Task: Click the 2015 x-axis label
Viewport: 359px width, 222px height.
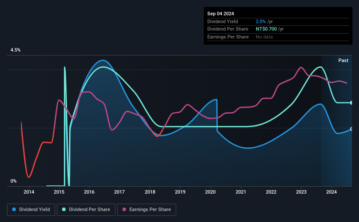Action: [x=59, y=192]
